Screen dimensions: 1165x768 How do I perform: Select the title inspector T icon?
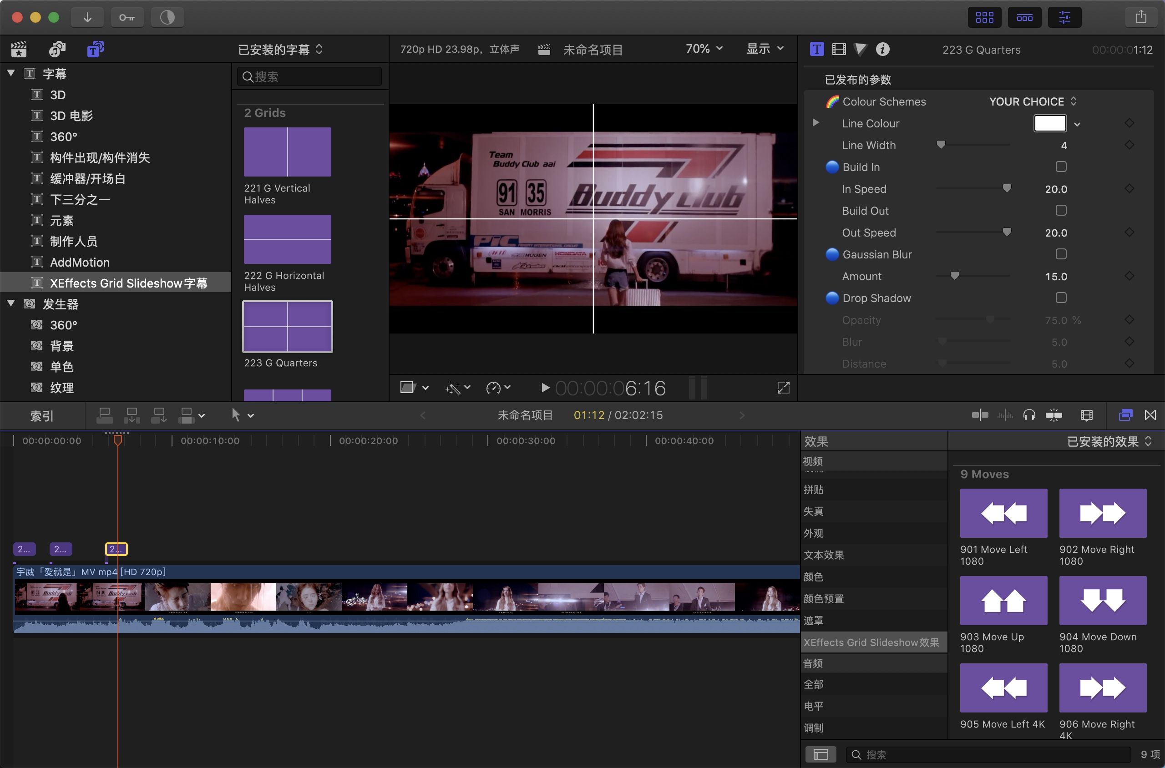[817, 49]
